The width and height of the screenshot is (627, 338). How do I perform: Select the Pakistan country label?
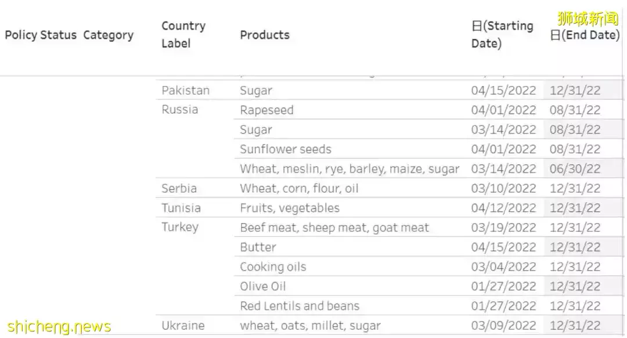point(186,91)
